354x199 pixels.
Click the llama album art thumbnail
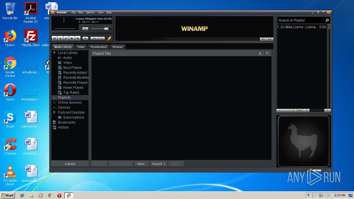pos(303,141)
